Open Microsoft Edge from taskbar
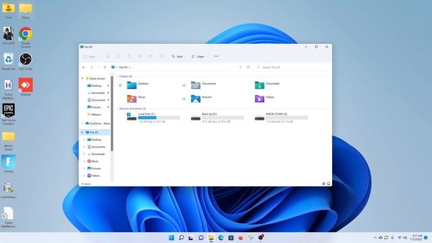This screenshot has height=243, width=432. 221,238
